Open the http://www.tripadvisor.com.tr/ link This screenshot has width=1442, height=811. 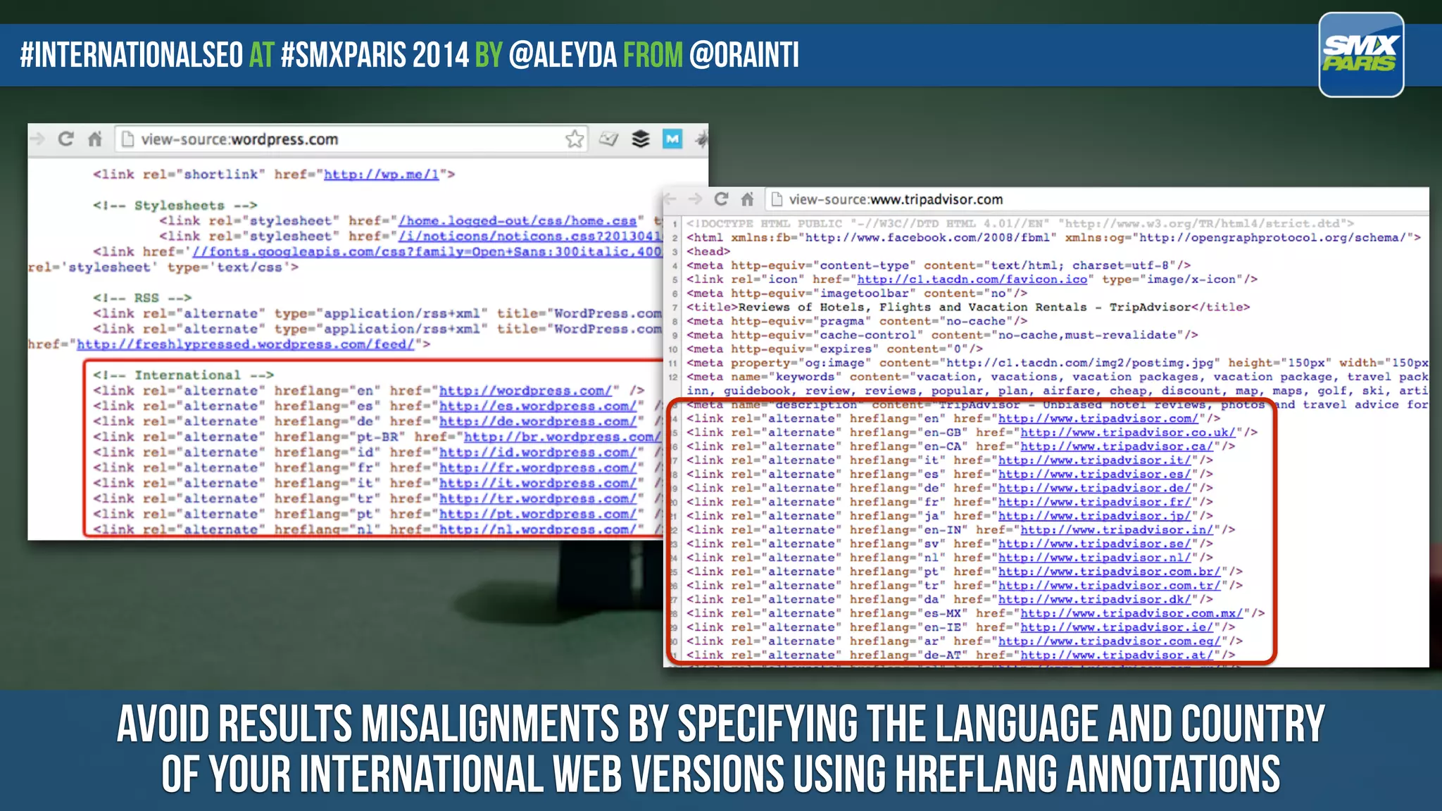tap(1110, 586)
